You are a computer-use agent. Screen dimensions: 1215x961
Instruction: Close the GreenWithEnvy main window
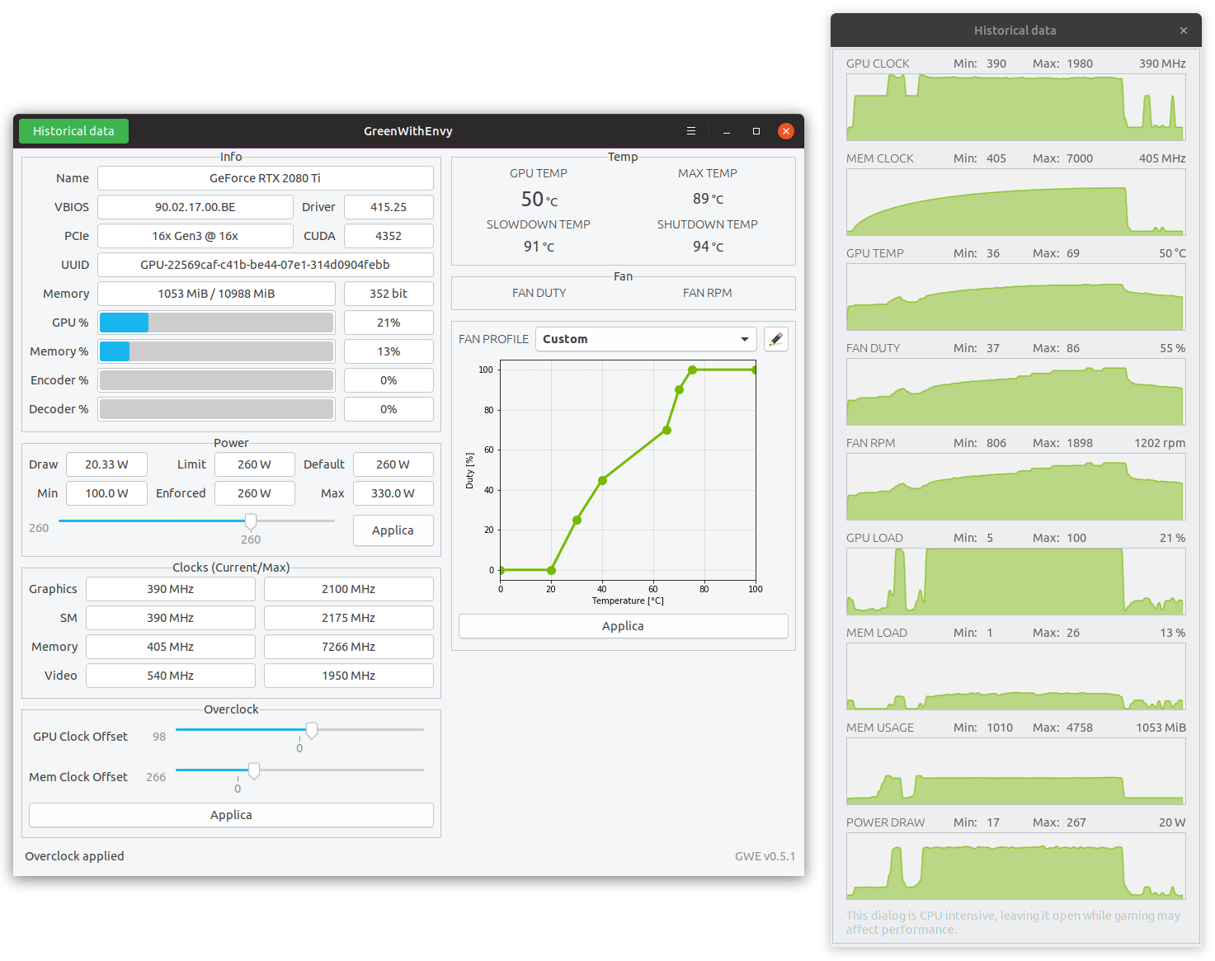(x=786, y=131)
